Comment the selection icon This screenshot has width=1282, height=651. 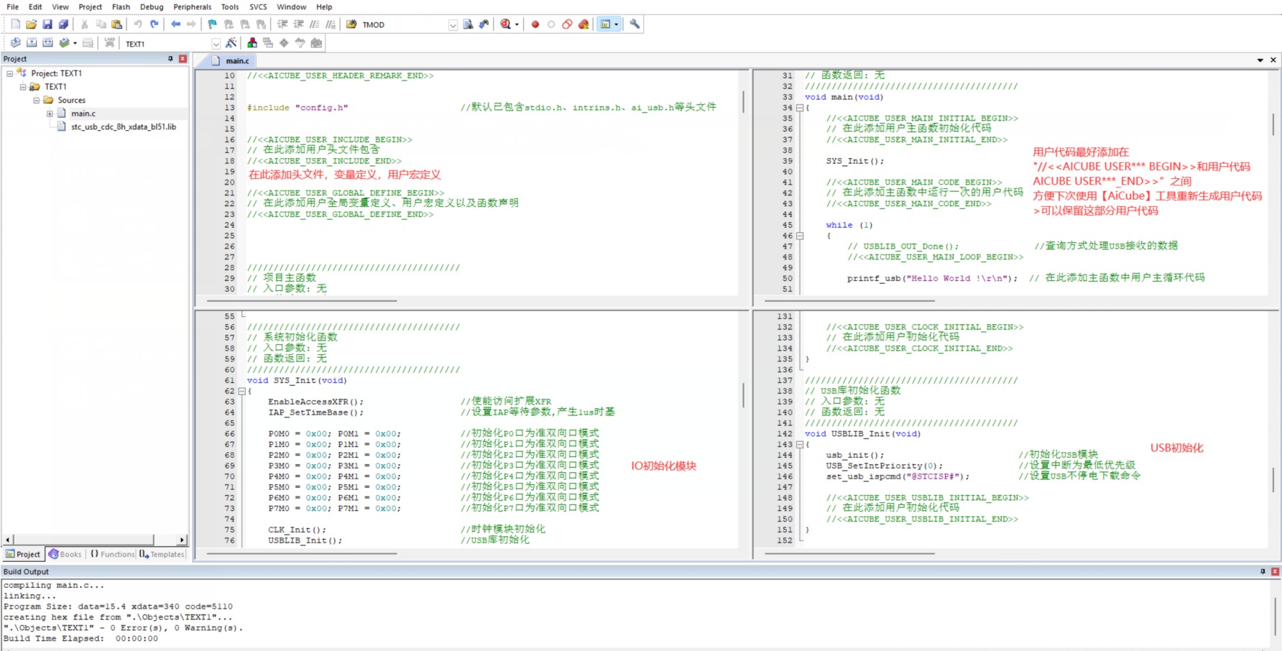pyautogui.click(x=315, y=24)
